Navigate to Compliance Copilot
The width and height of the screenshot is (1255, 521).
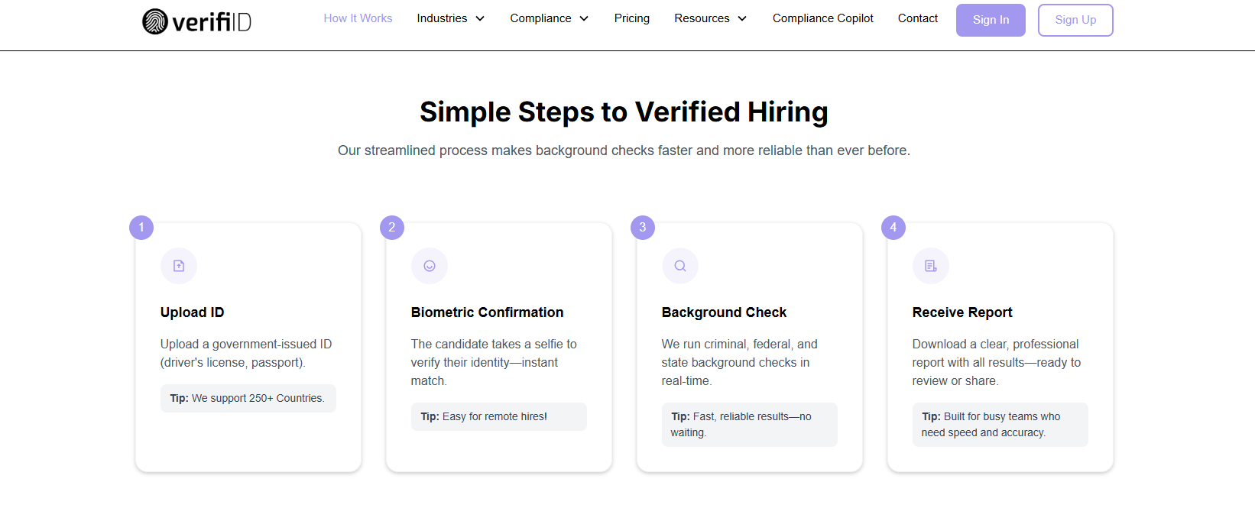pyautogui.click(x=822, y=18)
